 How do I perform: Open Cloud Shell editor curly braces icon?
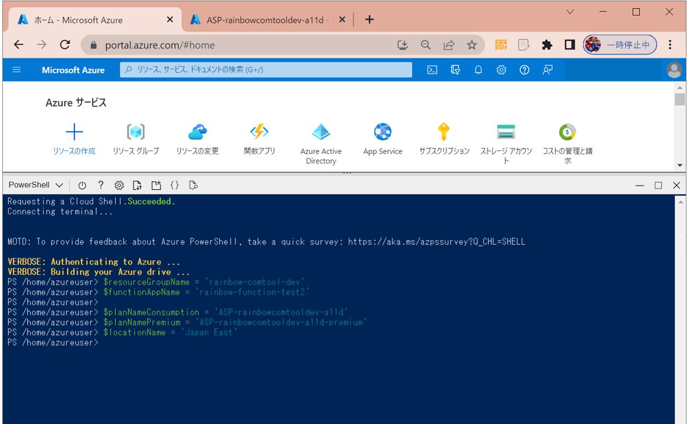point(174,185)
